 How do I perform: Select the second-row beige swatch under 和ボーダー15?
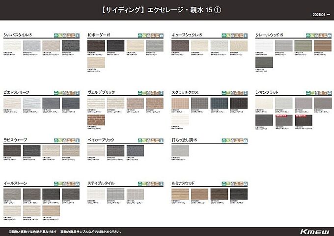pyautogui.click(x=96, y=62)
